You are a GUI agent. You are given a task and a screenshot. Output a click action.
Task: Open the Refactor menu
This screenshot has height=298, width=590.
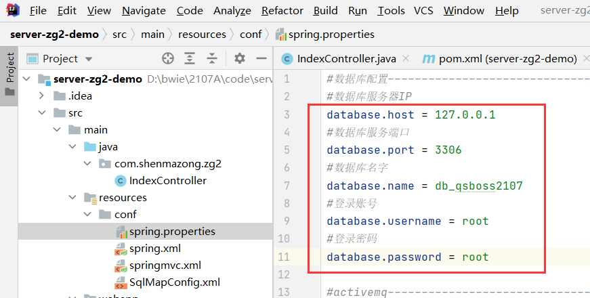282,11
